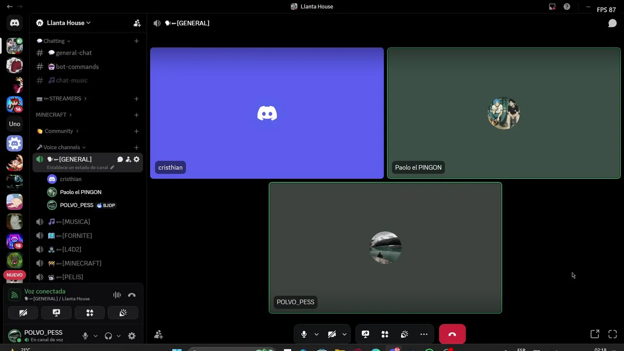Open more options ellipsis in call controls
Viewport: 624px width, 351px height.
(424, 334)
